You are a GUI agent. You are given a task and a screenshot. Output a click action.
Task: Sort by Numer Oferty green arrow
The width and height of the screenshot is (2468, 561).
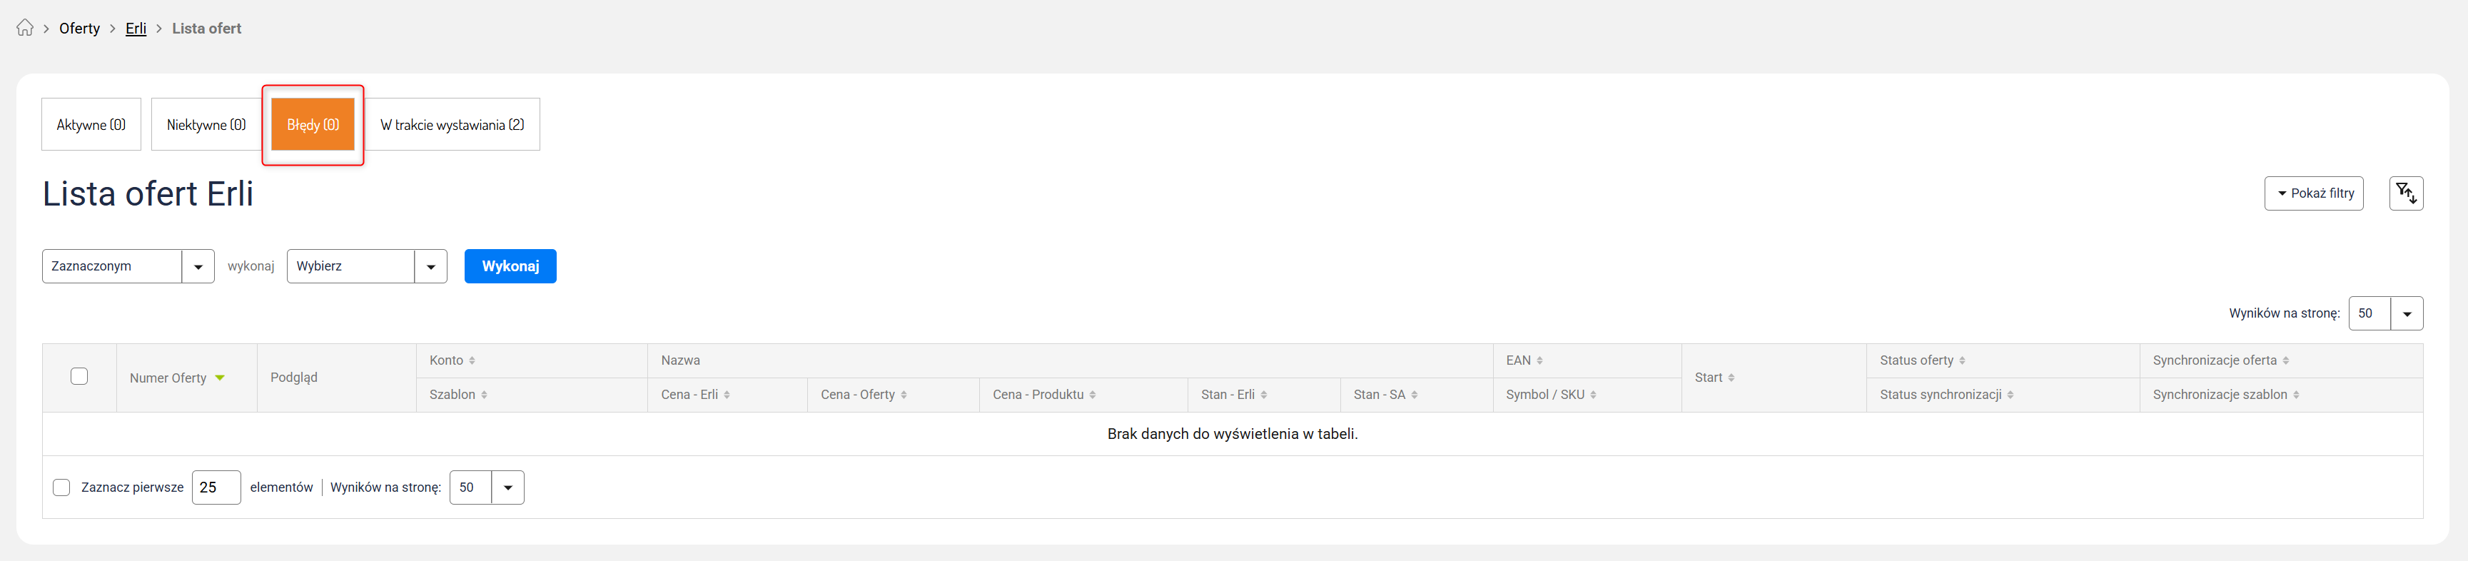(x=221, y=378)
